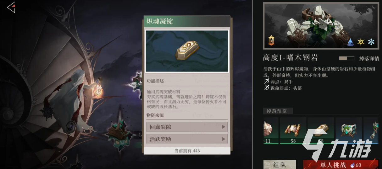
Task: Click the red lantern badge icon
Action: [271, 40]
